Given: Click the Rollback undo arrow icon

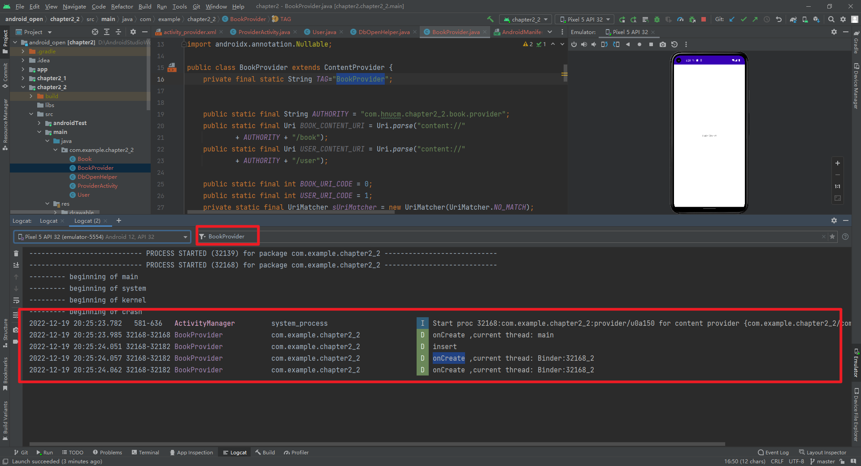Looking at the screenshot, I should (778, 19).
